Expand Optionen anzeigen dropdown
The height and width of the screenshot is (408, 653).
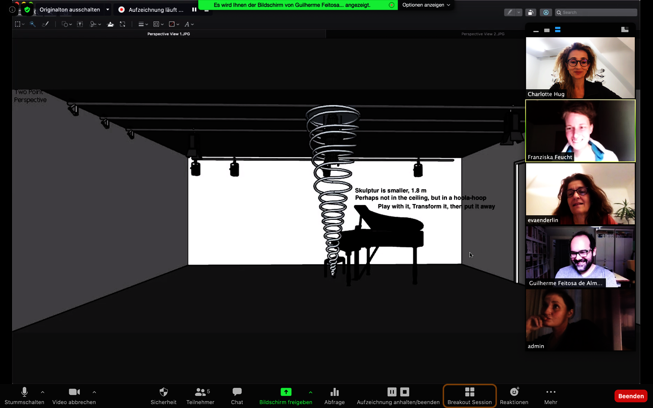point(426,5)
